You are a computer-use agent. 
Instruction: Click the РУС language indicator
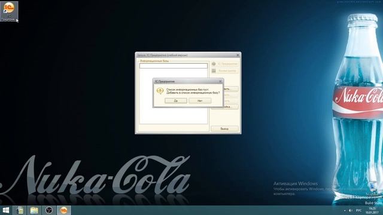click(x=358, y=210)
